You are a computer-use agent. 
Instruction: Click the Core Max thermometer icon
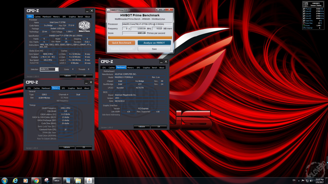pyautogui.click(x=304, y=23)
